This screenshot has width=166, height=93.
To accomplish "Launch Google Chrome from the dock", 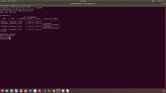I will point(54,91).
